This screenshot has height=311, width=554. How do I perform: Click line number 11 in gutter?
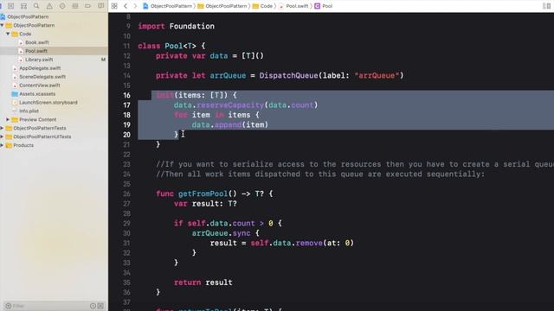click(126, 46)
